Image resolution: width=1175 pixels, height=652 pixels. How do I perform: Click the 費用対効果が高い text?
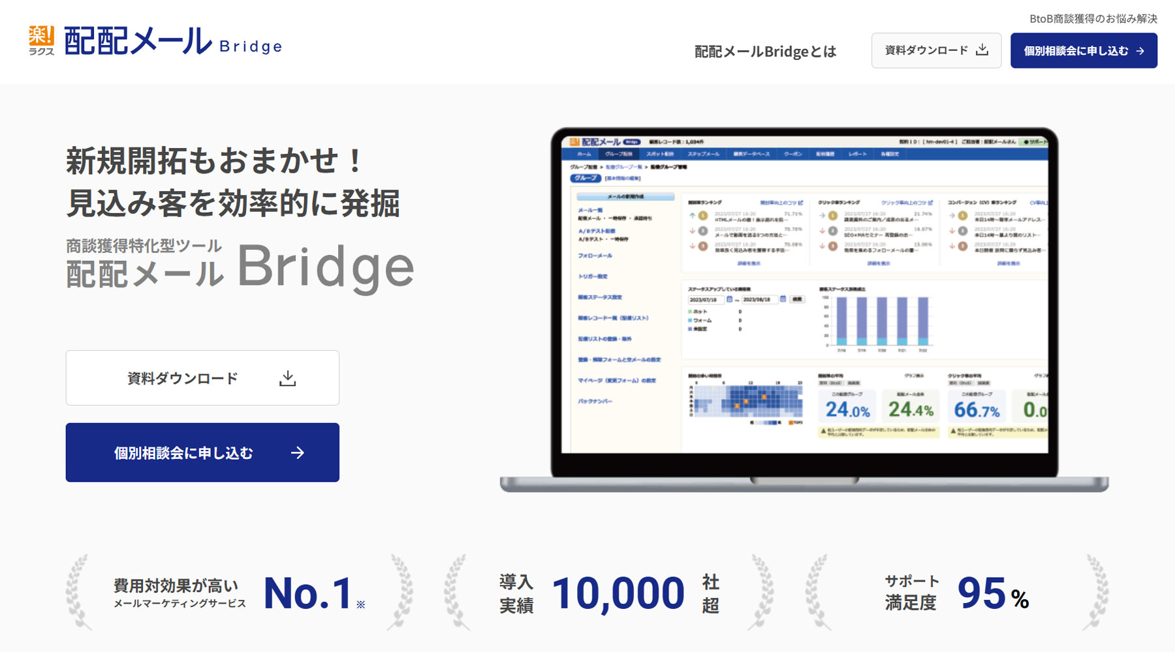[x=176, y=585]
